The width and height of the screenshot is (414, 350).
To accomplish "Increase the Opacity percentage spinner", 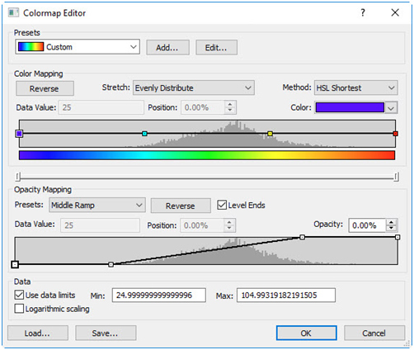I will (x=392, y=222).
